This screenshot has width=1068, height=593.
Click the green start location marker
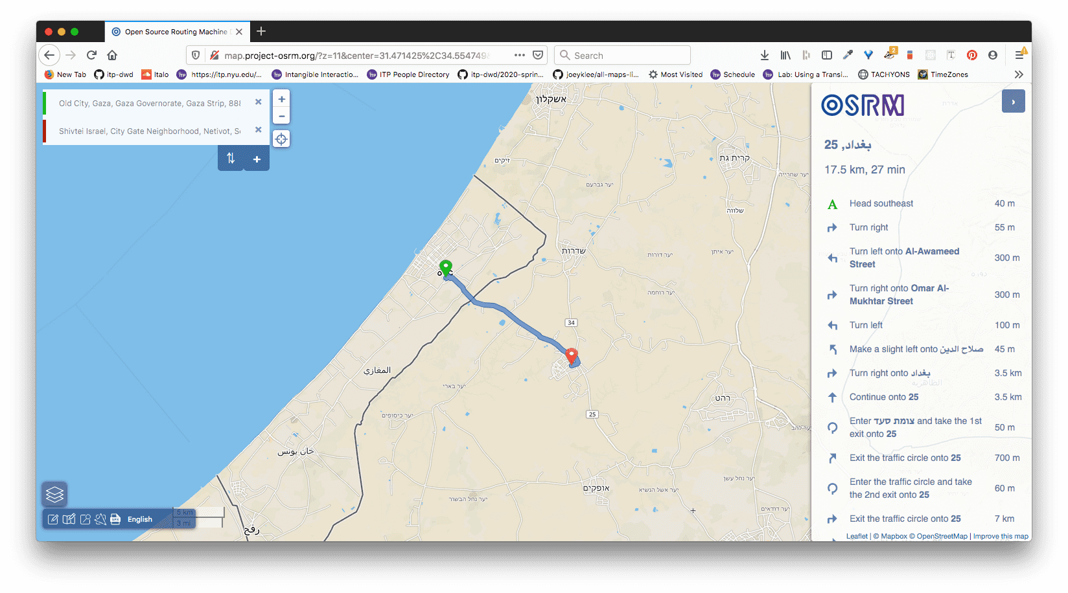446,267
